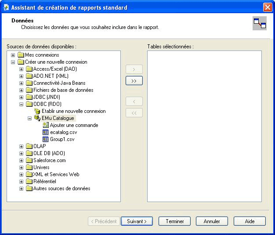Click the add all tables >> button
The width and height of the screenshot is (275, 235).
click(x=134, y=81)
